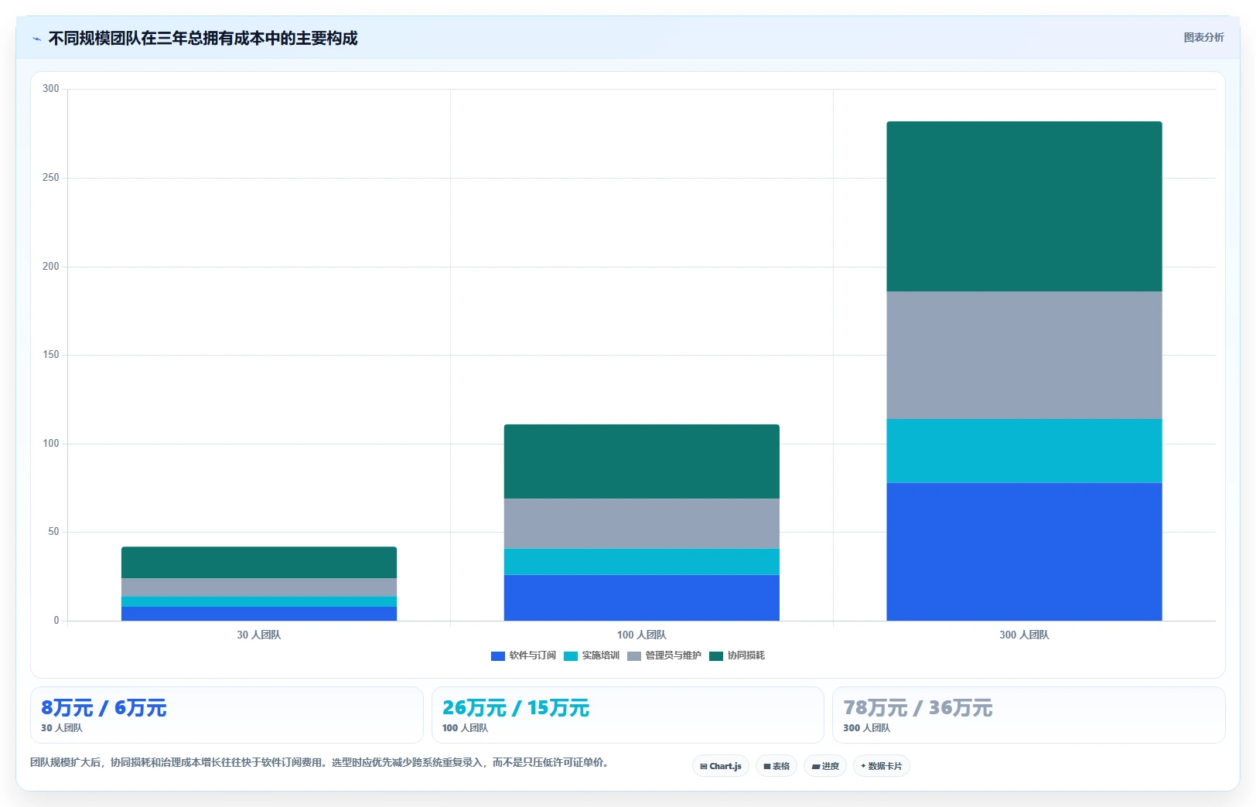Click the 管理员与维护 segment of 300 人团队 bar

coord(1024,355)
